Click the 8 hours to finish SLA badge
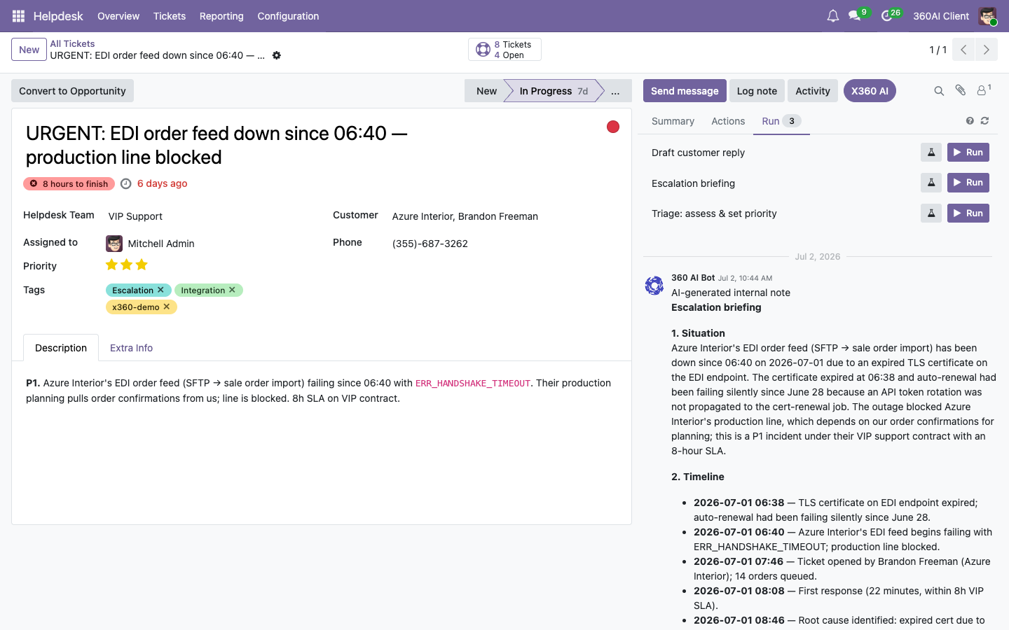 (x=69, y=183)
